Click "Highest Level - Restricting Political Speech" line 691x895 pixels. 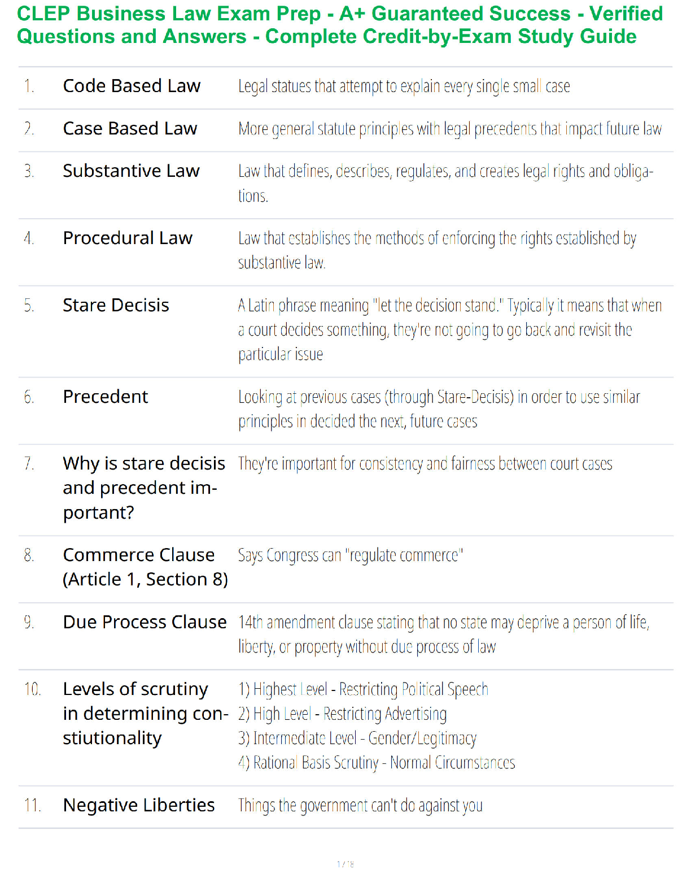363,689
